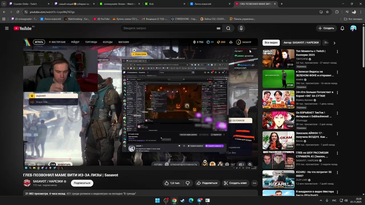Open 'Он ВЗРЫВАЕТ ТикТок' video title
365x205 pixels.
tap(314, 114)
